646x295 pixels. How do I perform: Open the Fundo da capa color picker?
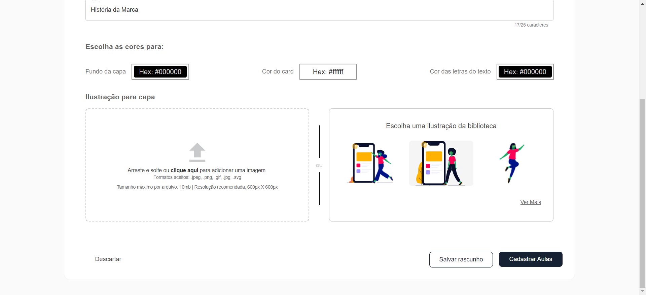pos(160,72)
